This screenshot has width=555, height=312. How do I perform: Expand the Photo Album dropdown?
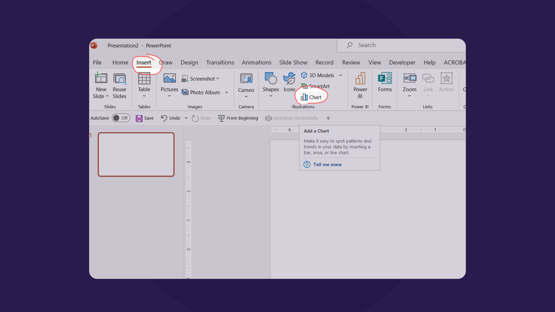tap(227, 92)
